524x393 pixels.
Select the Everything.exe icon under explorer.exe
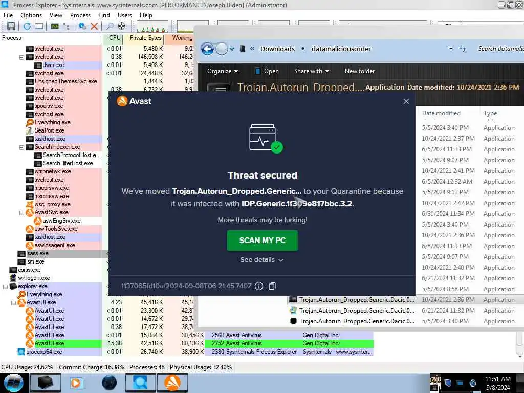pos(21,294)
